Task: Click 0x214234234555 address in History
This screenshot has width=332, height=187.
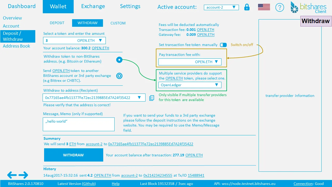Action: pos(158,175)
